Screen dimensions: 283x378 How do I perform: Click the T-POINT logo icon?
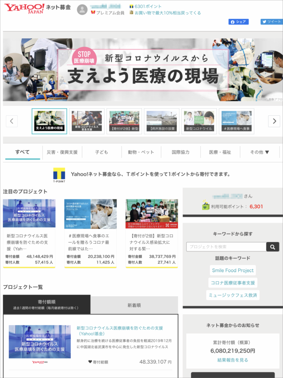(x=59, y=175)
